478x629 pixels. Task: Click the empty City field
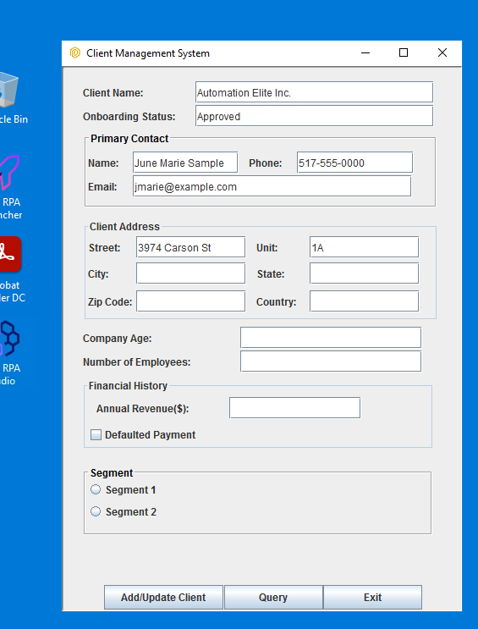(191, 273)
